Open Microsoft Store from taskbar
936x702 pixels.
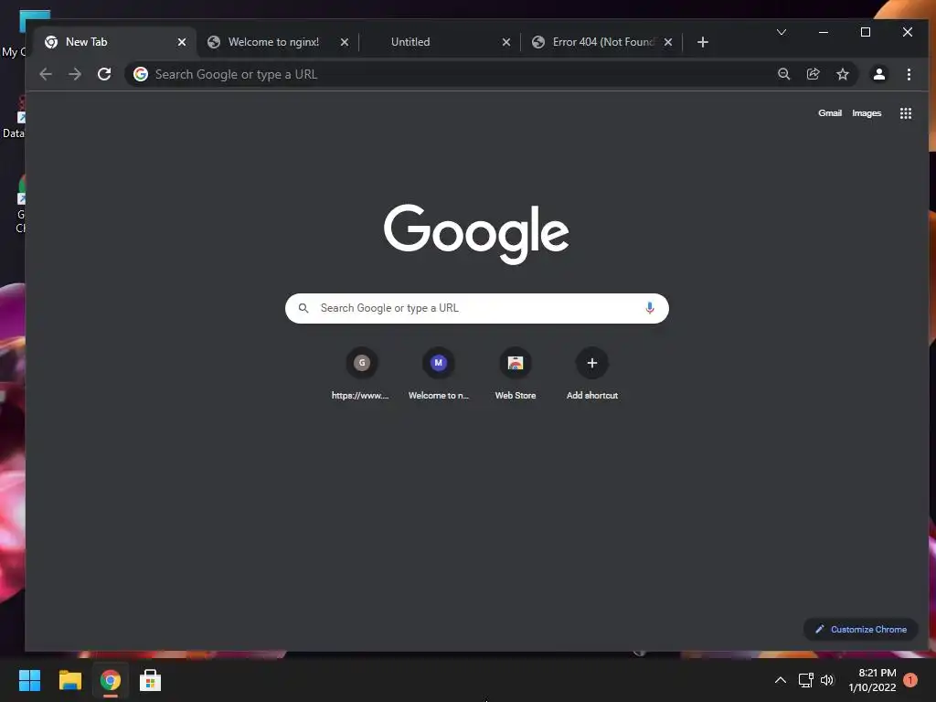(x=151, y=680)
